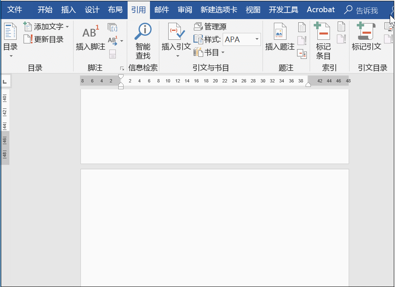Switch to the 设计 tab
The width and height of the screenshot is (395, 287).
(92, 10)
